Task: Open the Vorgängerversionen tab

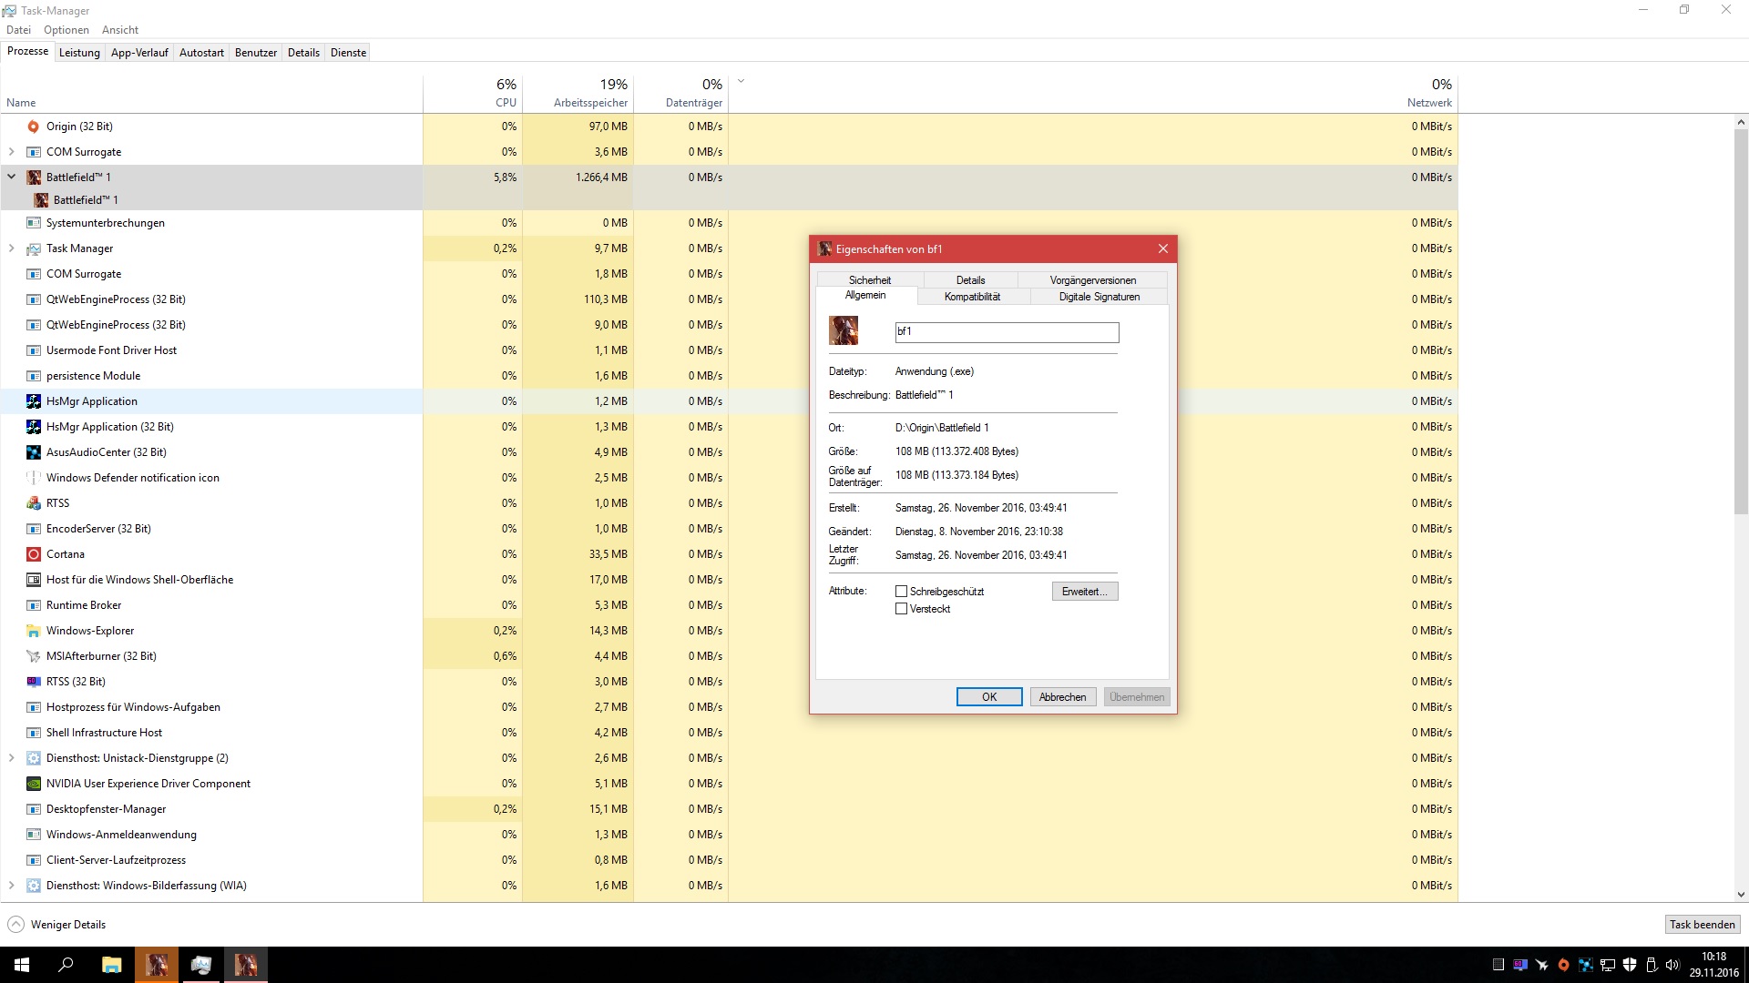Action: click(1093, 280)
